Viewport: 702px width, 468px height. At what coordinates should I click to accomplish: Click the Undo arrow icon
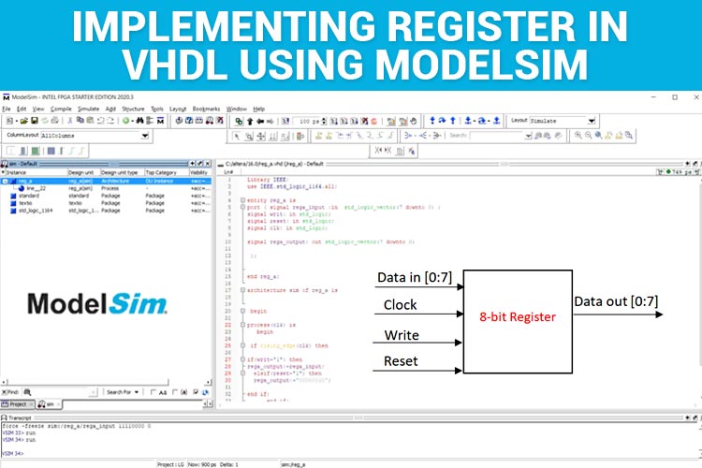click(x=100, y=121)
